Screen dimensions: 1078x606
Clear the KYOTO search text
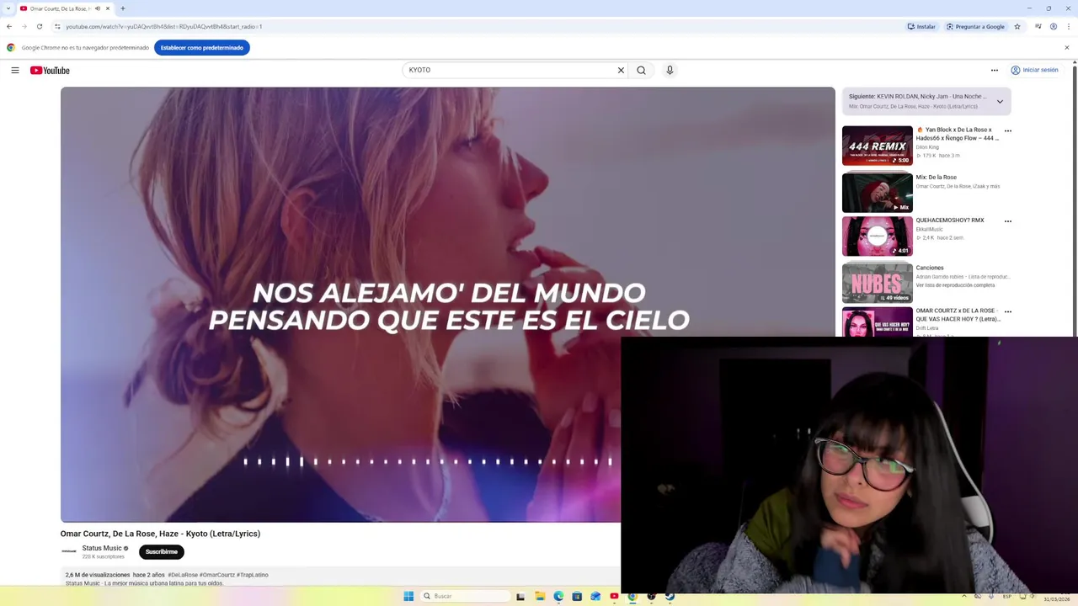pos(621,71)
